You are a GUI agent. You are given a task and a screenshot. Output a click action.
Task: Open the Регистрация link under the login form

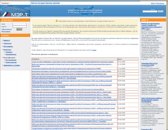click(6, 31)
